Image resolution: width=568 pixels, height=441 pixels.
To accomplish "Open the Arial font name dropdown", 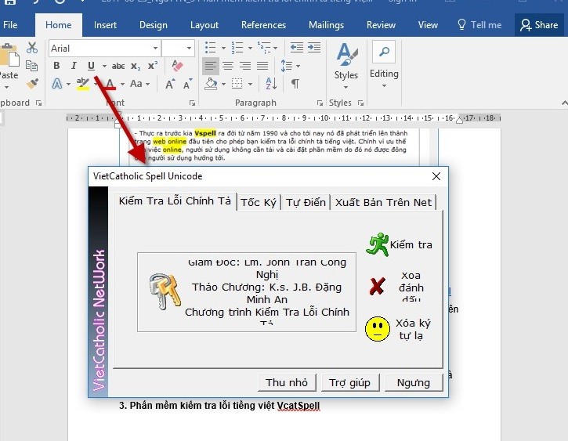I will (x=155, y=48).
